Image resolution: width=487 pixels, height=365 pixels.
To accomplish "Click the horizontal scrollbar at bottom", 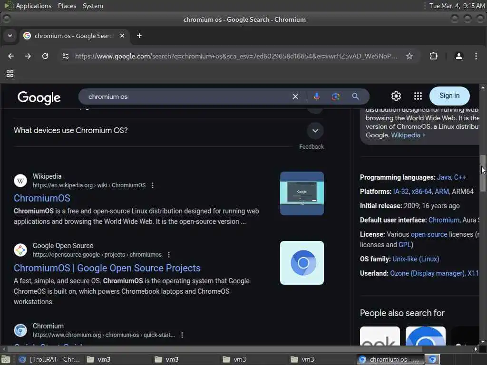I will click(x=214, y=349).
